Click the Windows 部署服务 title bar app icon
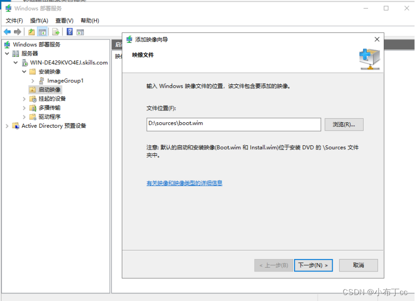This screenshot has width=415, height=301. tap(8, 8)
